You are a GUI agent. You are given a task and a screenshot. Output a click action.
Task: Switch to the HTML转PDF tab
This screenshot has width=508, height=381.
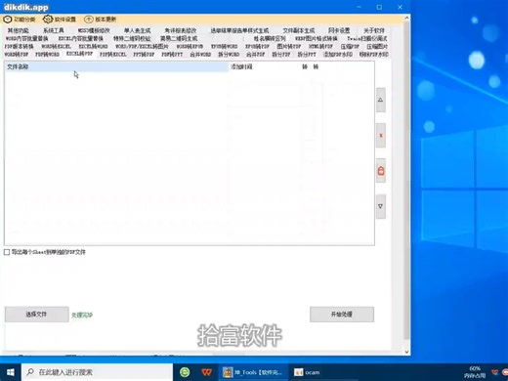[x=320, y=47]
